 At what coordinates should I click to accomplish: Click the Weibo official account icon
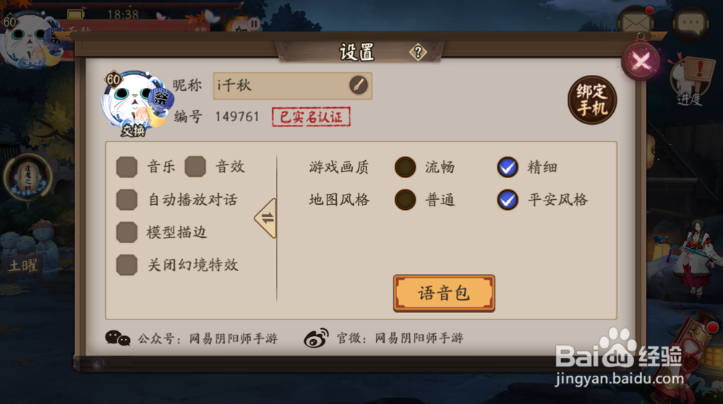[316, 338]
